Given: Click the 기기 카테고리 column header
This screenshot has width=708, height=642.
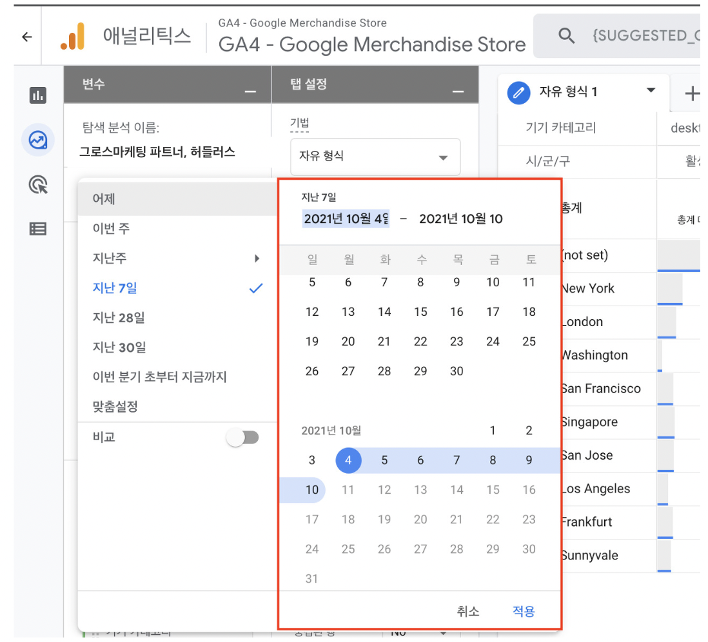Looking at the screenshot, I should pyautogui.click(x=561, y=128).
